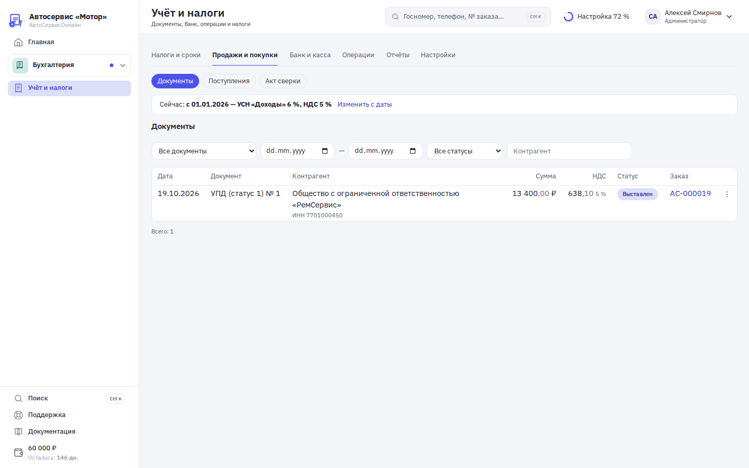The image size is (749, 468).
Task: Open the Отчёты tab
Action: pos(398,55)
